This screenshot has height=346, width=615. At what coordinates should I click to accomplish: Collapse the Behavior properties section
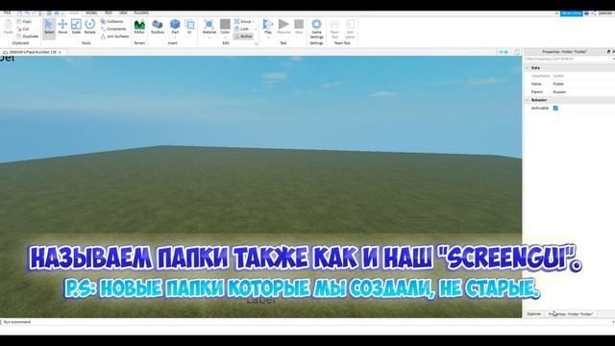[528, 100]
